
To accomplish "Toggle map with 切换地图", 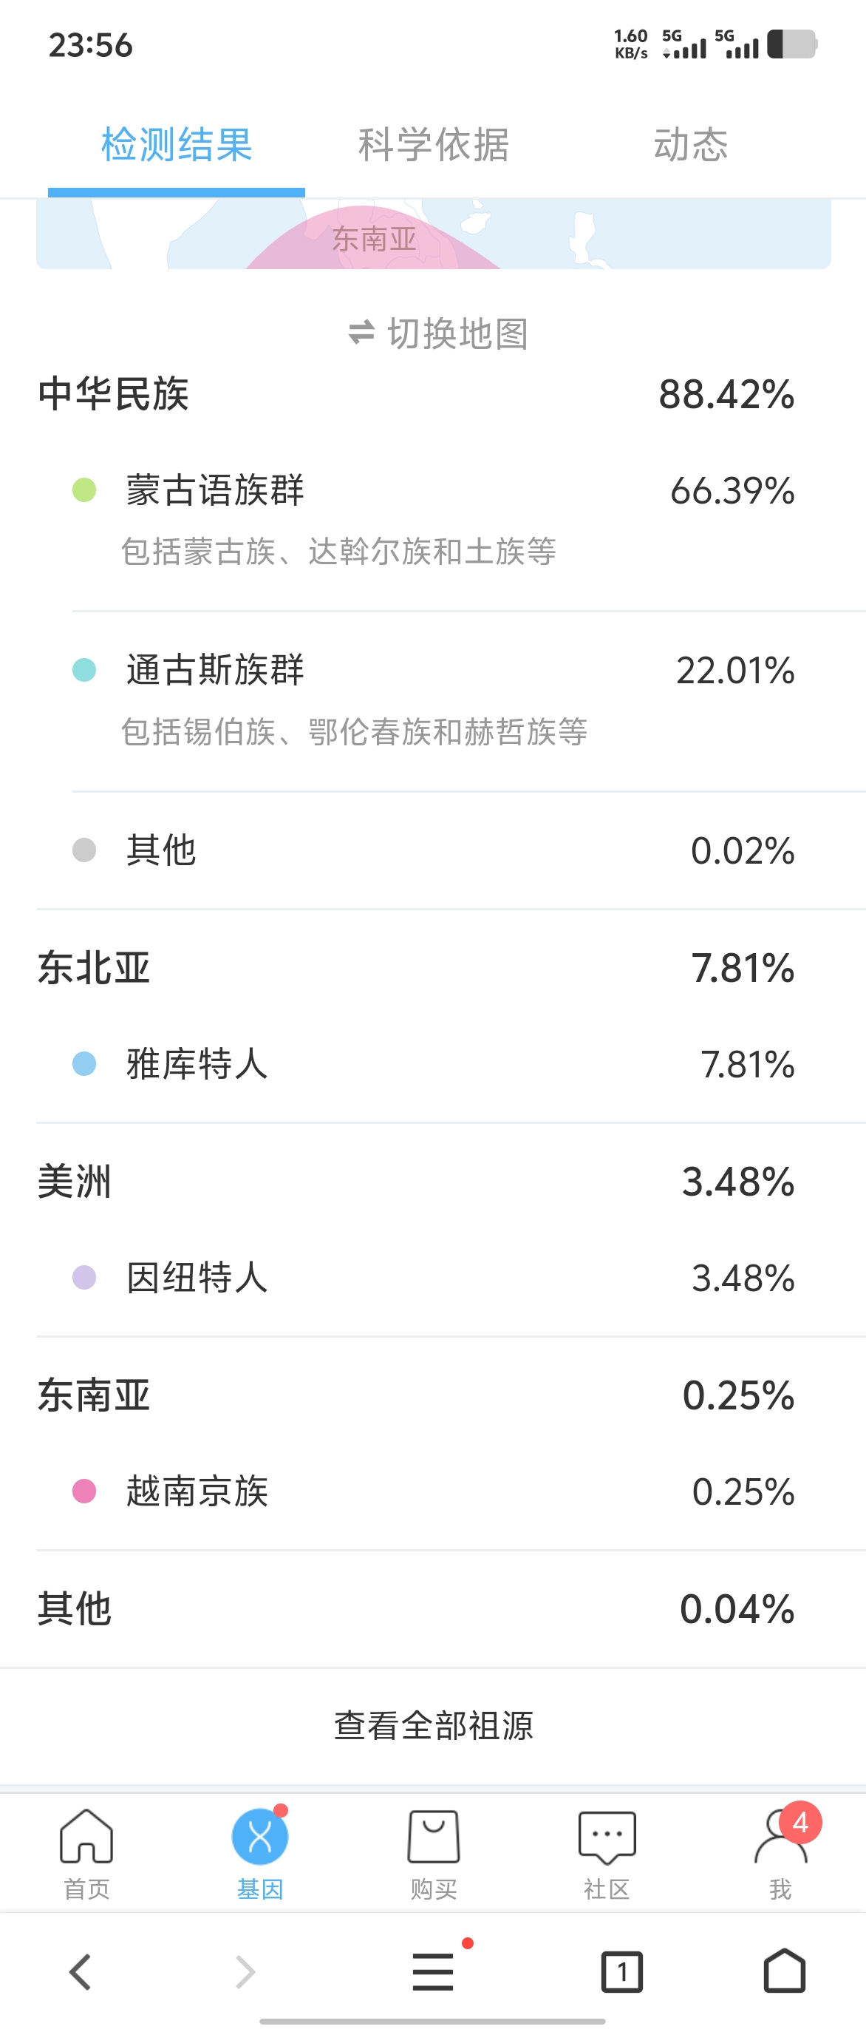I will click(438, 333).
